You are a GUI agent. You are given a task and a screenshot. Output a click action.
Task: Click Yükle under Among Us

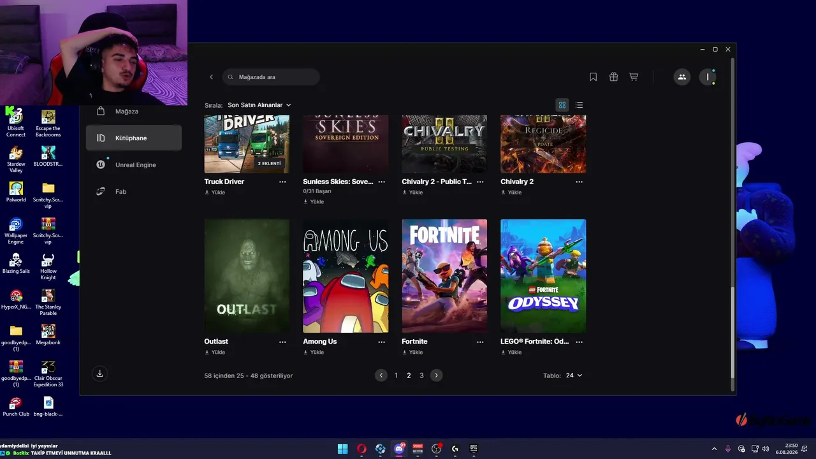[x=314, y=353]
